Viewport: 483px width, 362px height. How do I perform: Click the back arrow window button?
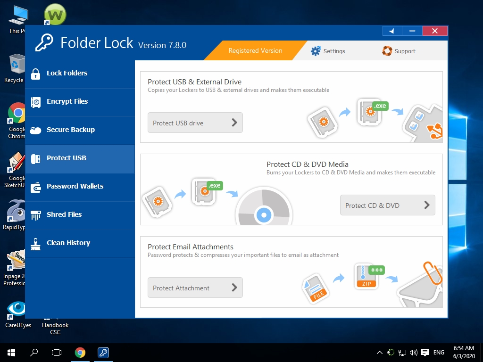tap(392, 31)
